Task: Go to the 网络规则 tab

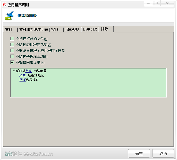Action: click(x=73, y=30)
